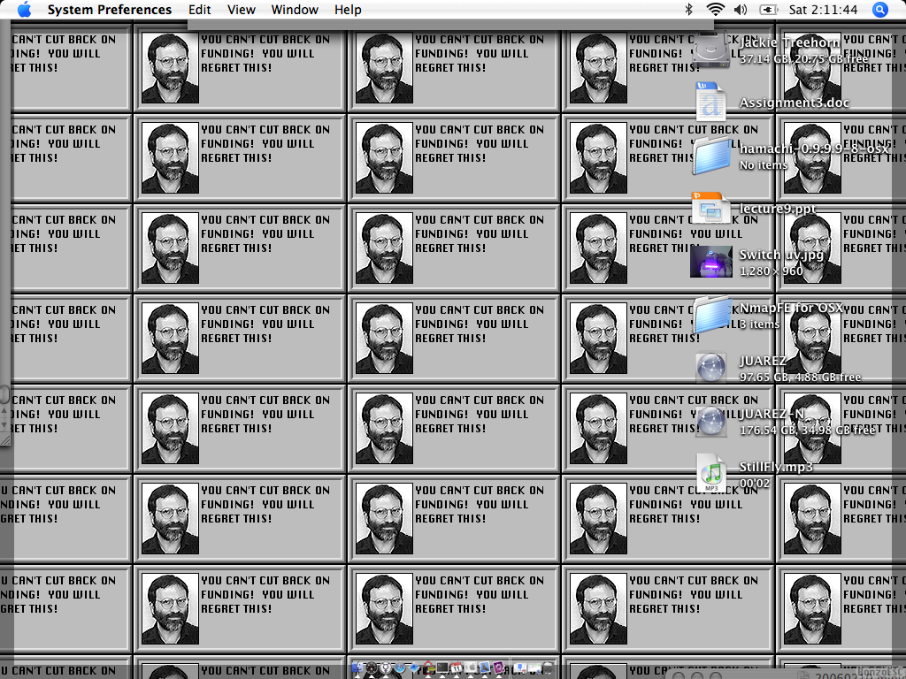The image size is (906, 679).
Task: Select the StillFly.mp3 file icon
Action: pos(711,473)
